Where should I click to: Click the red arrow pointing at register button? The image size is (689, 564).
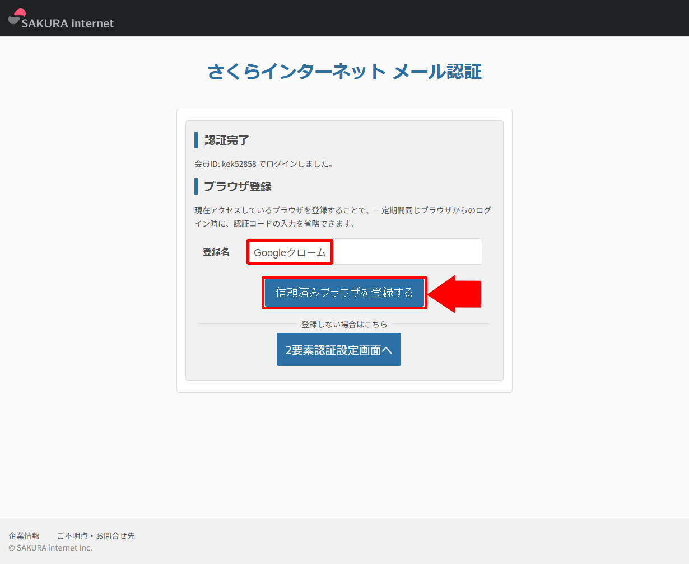point(455,293)
